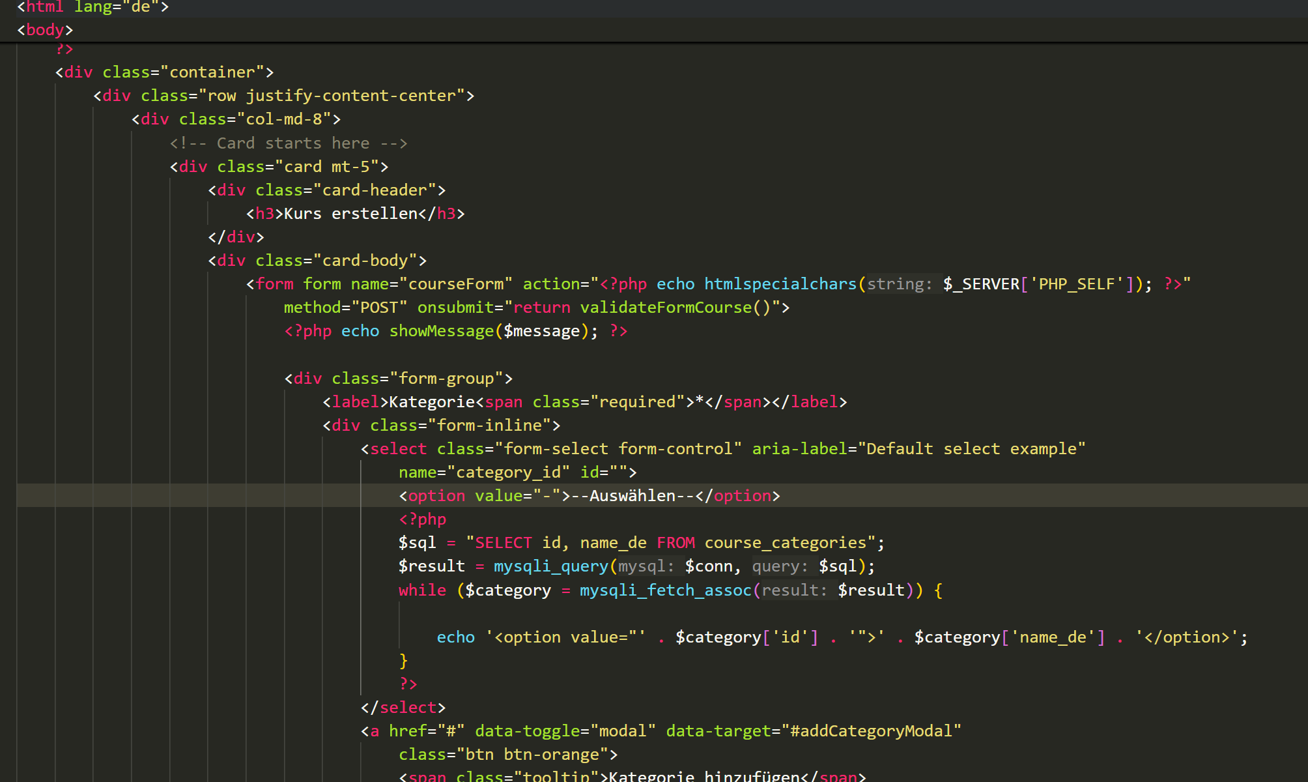Place cursor in 'Kurs erstellen' heading text

click(x=350, y=214)
